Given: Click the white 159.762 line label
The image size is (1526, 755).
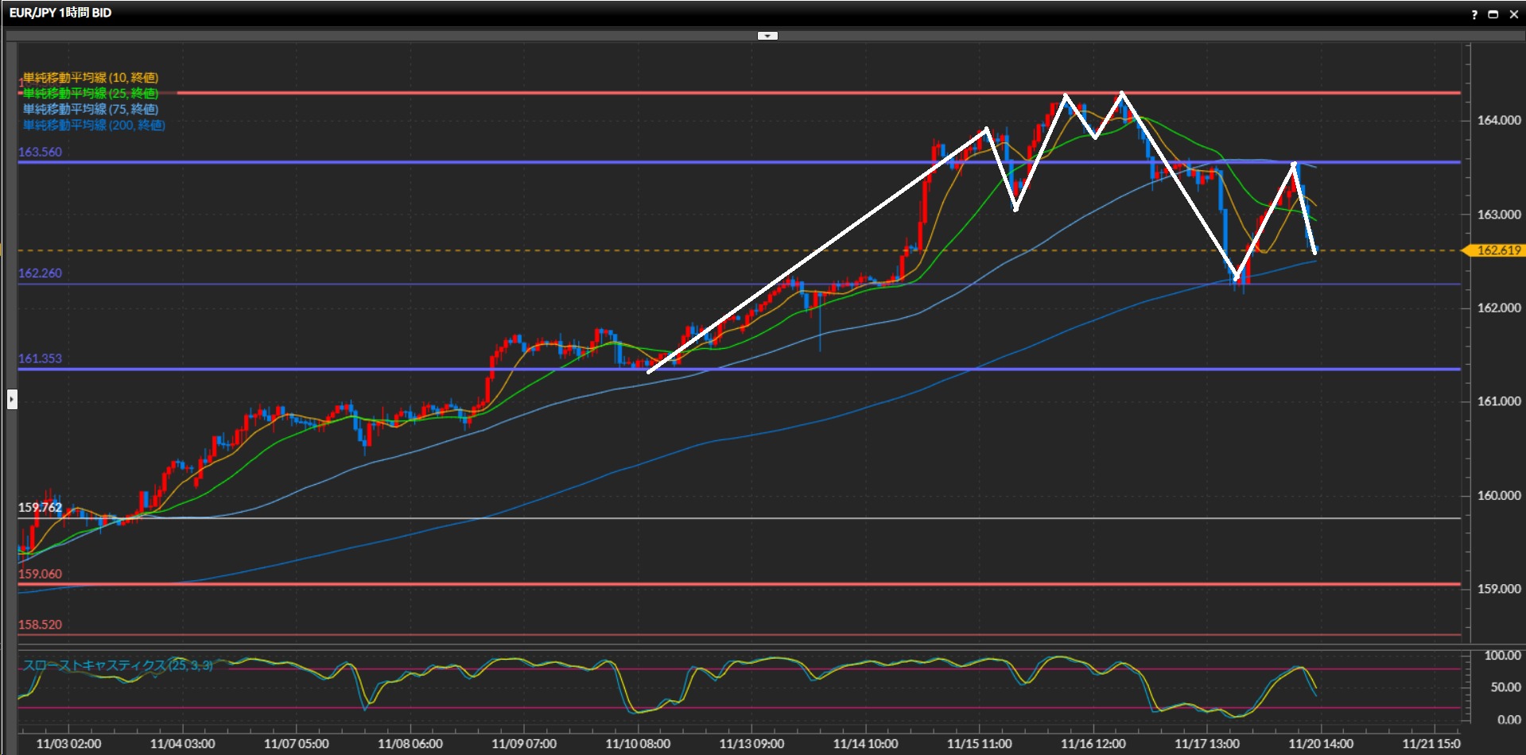Looking at the screenshot, I should click(x=40, y=507).
